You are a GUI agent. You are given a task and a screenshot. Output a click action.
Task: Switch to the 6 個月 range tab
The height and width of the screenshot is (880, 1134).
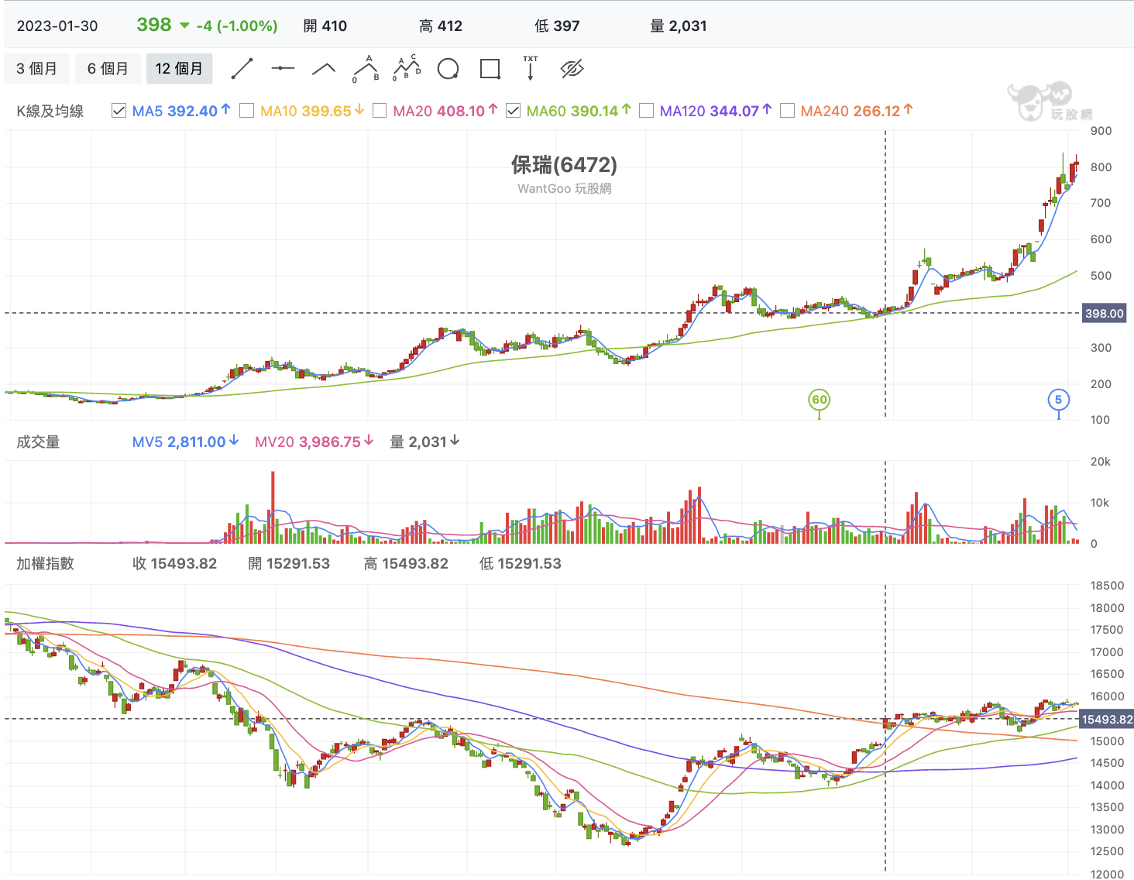[108, 69]
